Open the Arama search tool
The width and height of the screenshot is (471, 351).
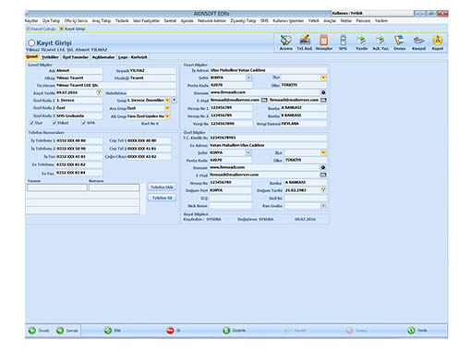coord(285,41)
